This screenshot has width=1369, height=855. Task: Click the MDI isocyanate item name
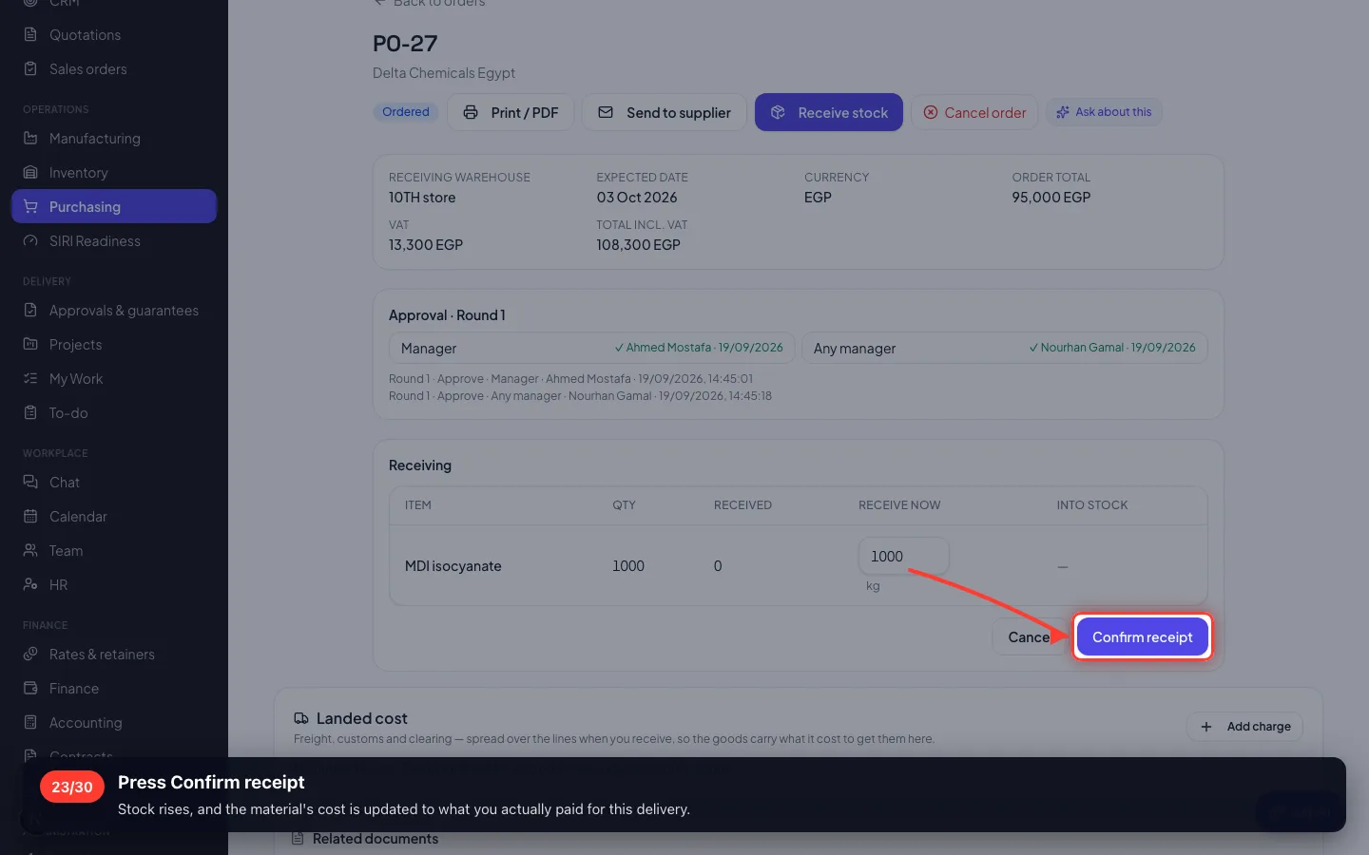coord(453,566)
